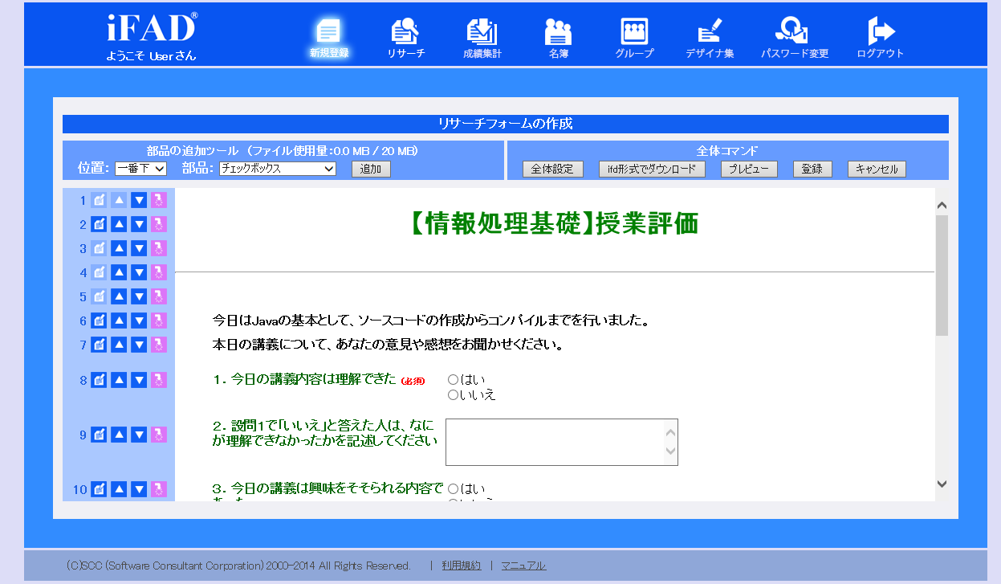Edit component row 10
The width and height of the screenshot is (1001, 584).
[99, 489]
